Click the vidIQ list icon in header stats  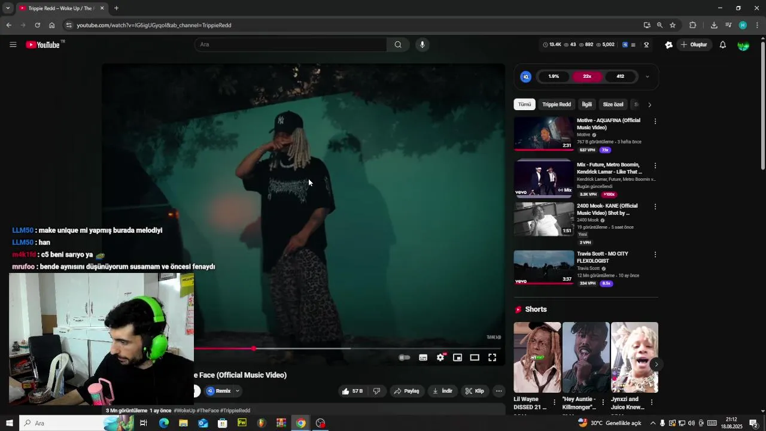click(x=633, y=44)
